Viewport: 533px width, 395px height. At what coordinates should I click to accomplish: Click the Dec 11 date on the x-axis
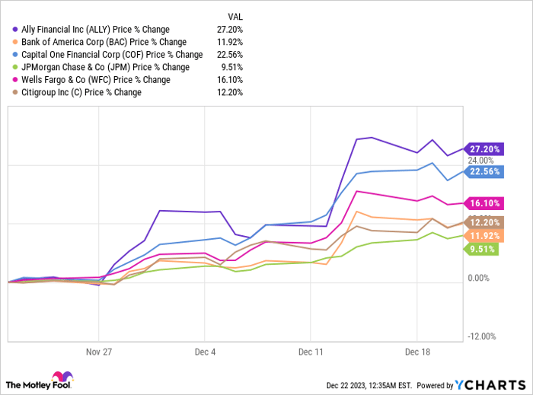(310, 352)
